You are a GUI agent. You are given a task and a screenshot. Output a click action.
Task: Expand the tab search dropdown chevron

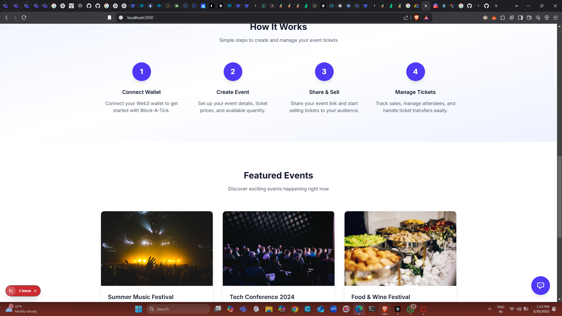coord(517,6)
